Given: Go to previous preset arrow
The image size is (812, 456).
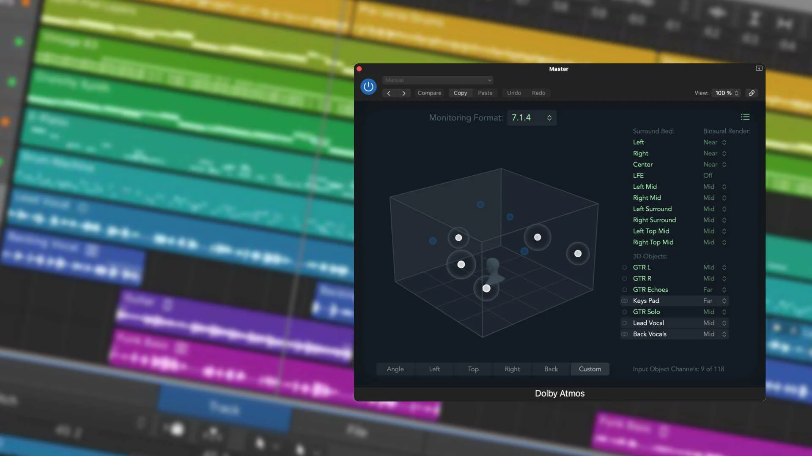Looking at the screenshot, I should (389, 93).
